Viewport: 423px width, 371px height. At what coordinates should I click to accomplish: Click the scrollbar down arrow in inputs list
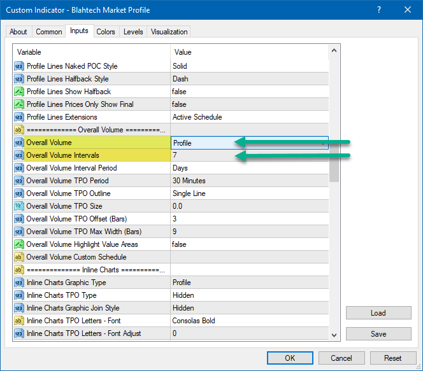[x=334, y=335]
